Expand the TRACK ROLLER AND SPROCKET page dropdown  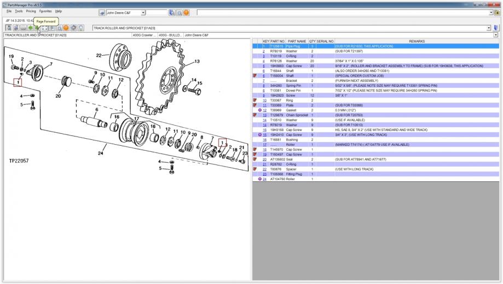click(488, 27)
